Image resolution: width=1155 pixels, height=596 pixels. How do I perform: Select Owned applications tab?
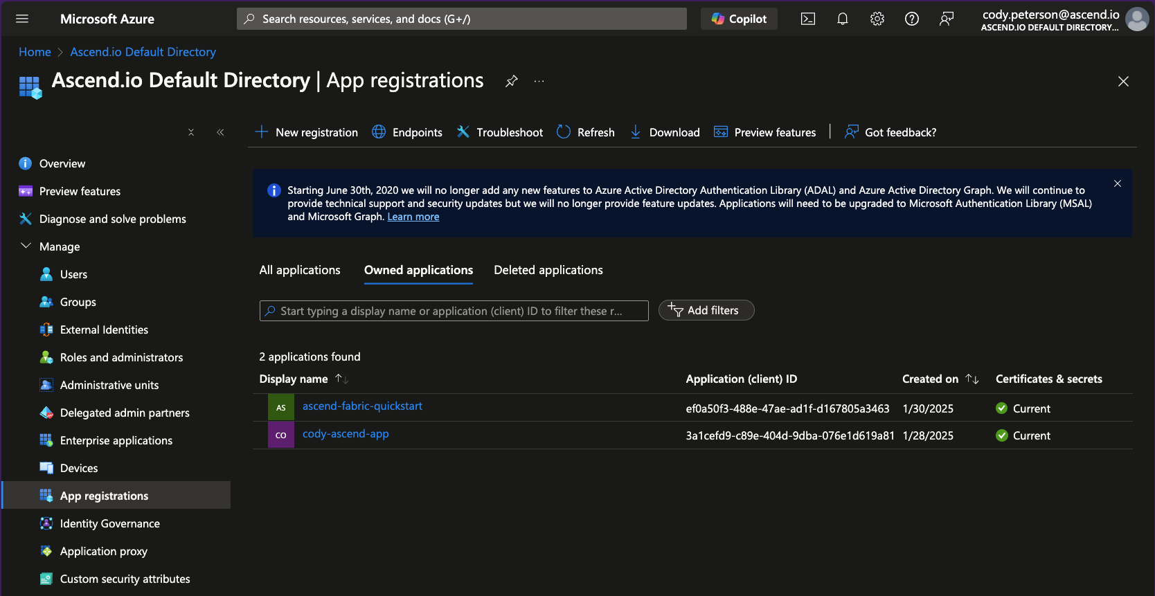tap(419, 270)
